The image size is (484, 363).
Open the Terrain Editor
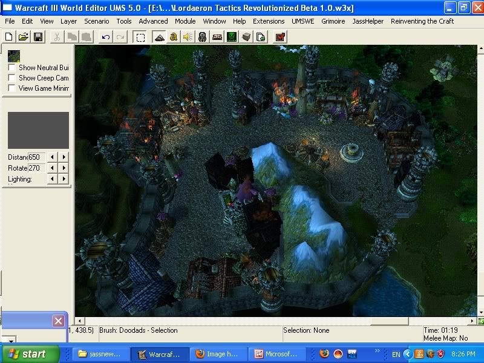[159, 37]
